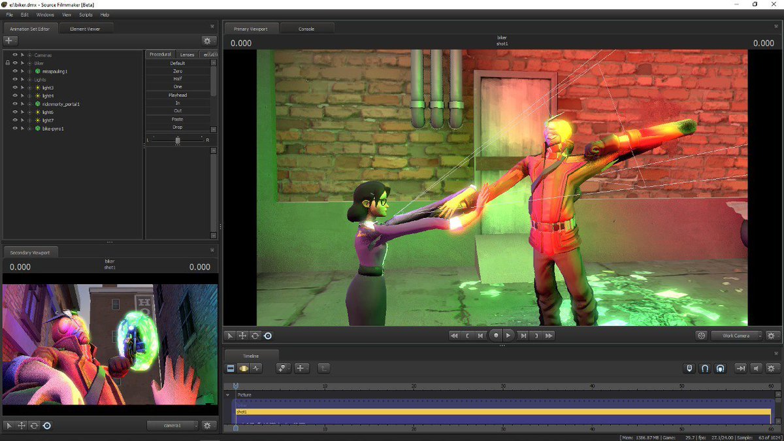This screenshot has width=784, height=441.
Task: Toggle visibility eye of Cameras group
Action: click(x=15, y=55)
